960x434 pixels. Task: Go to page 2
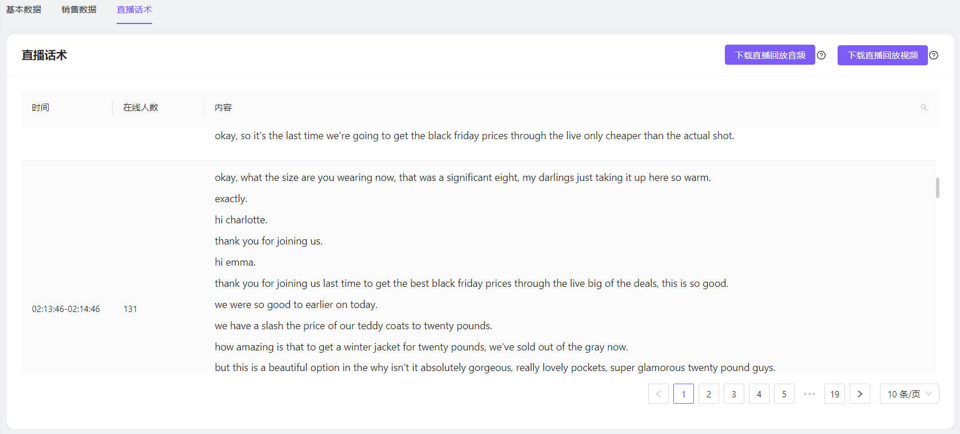click(709, 394)
